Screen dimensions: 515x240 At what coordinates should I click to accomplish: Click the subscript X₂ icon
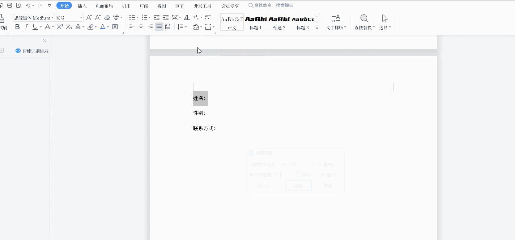tap(69, 26)
